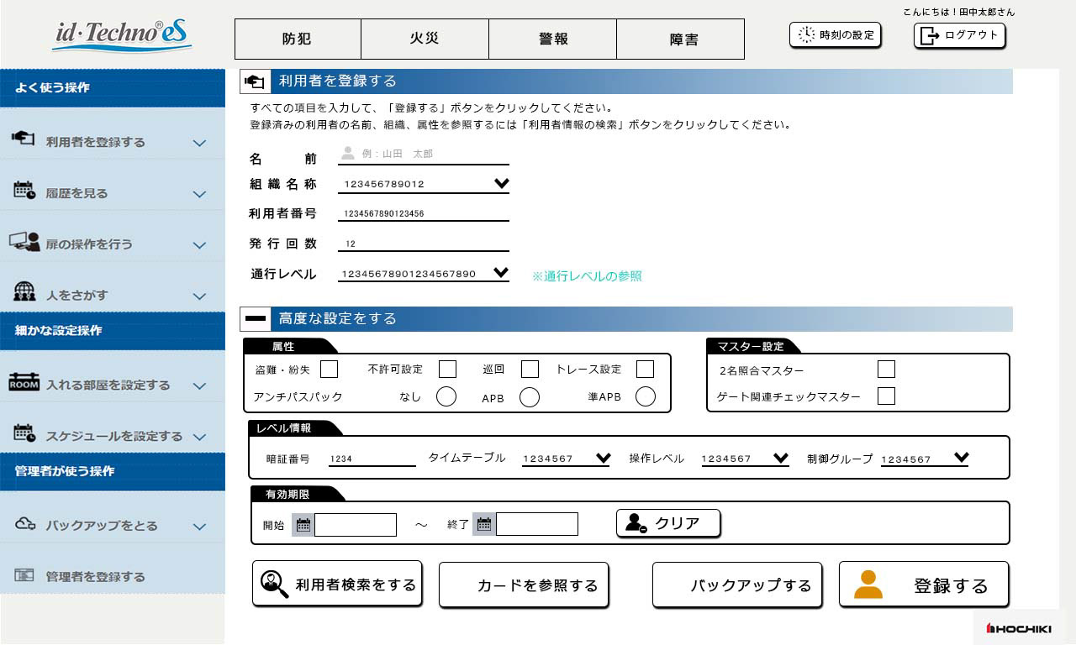Switch to the 火災 tab
The image size is (1076, 645).
424,39
